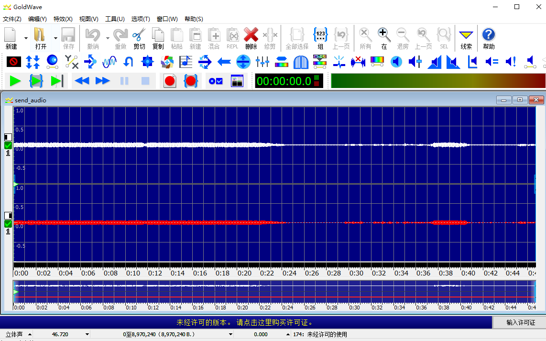Click the playback level meter gradient bar
Screen dimensions: 546x341
click(437, 81)
